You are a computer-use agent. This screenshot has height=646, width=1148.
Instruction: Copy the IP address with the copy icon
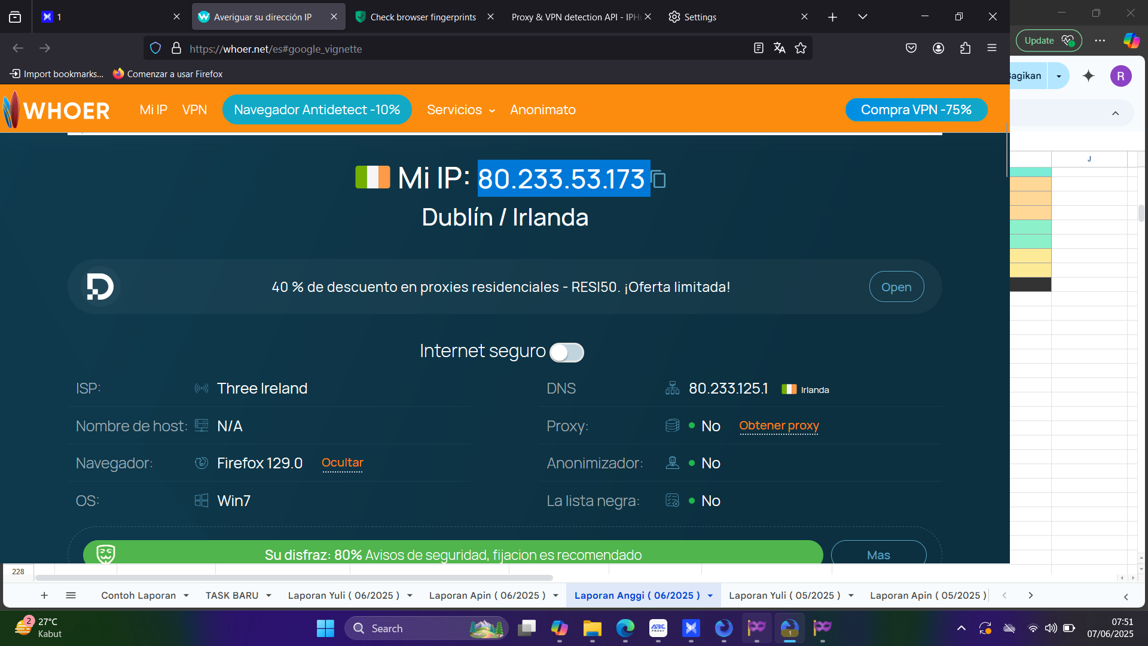[659, 179]
